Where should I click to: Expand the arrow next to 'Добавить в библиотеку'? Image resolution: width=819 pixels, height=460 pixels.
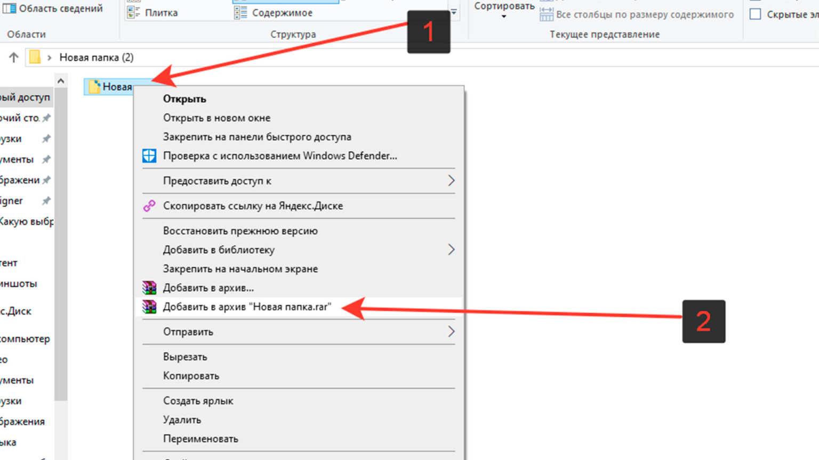click(451, 250)
